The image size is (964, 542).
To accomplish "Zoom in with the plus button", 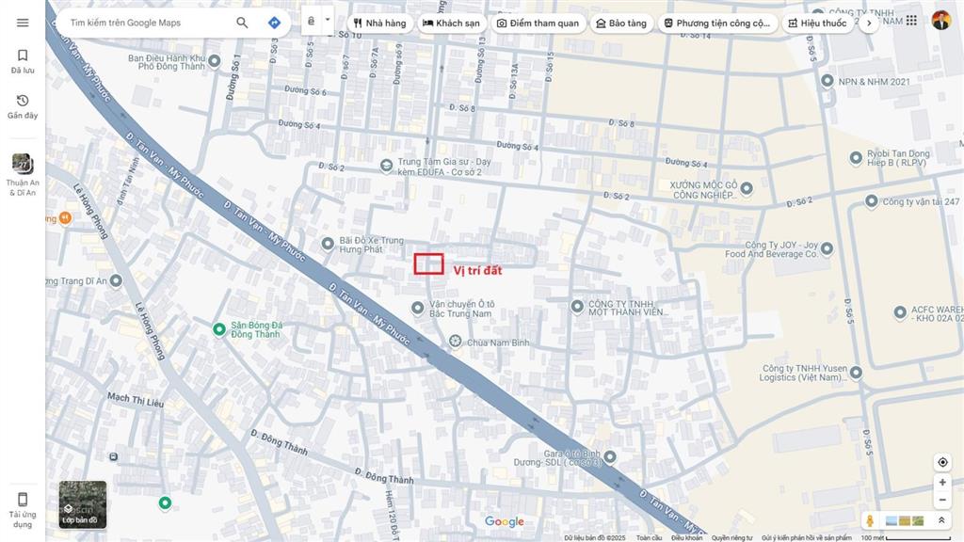I will (941, 483).
